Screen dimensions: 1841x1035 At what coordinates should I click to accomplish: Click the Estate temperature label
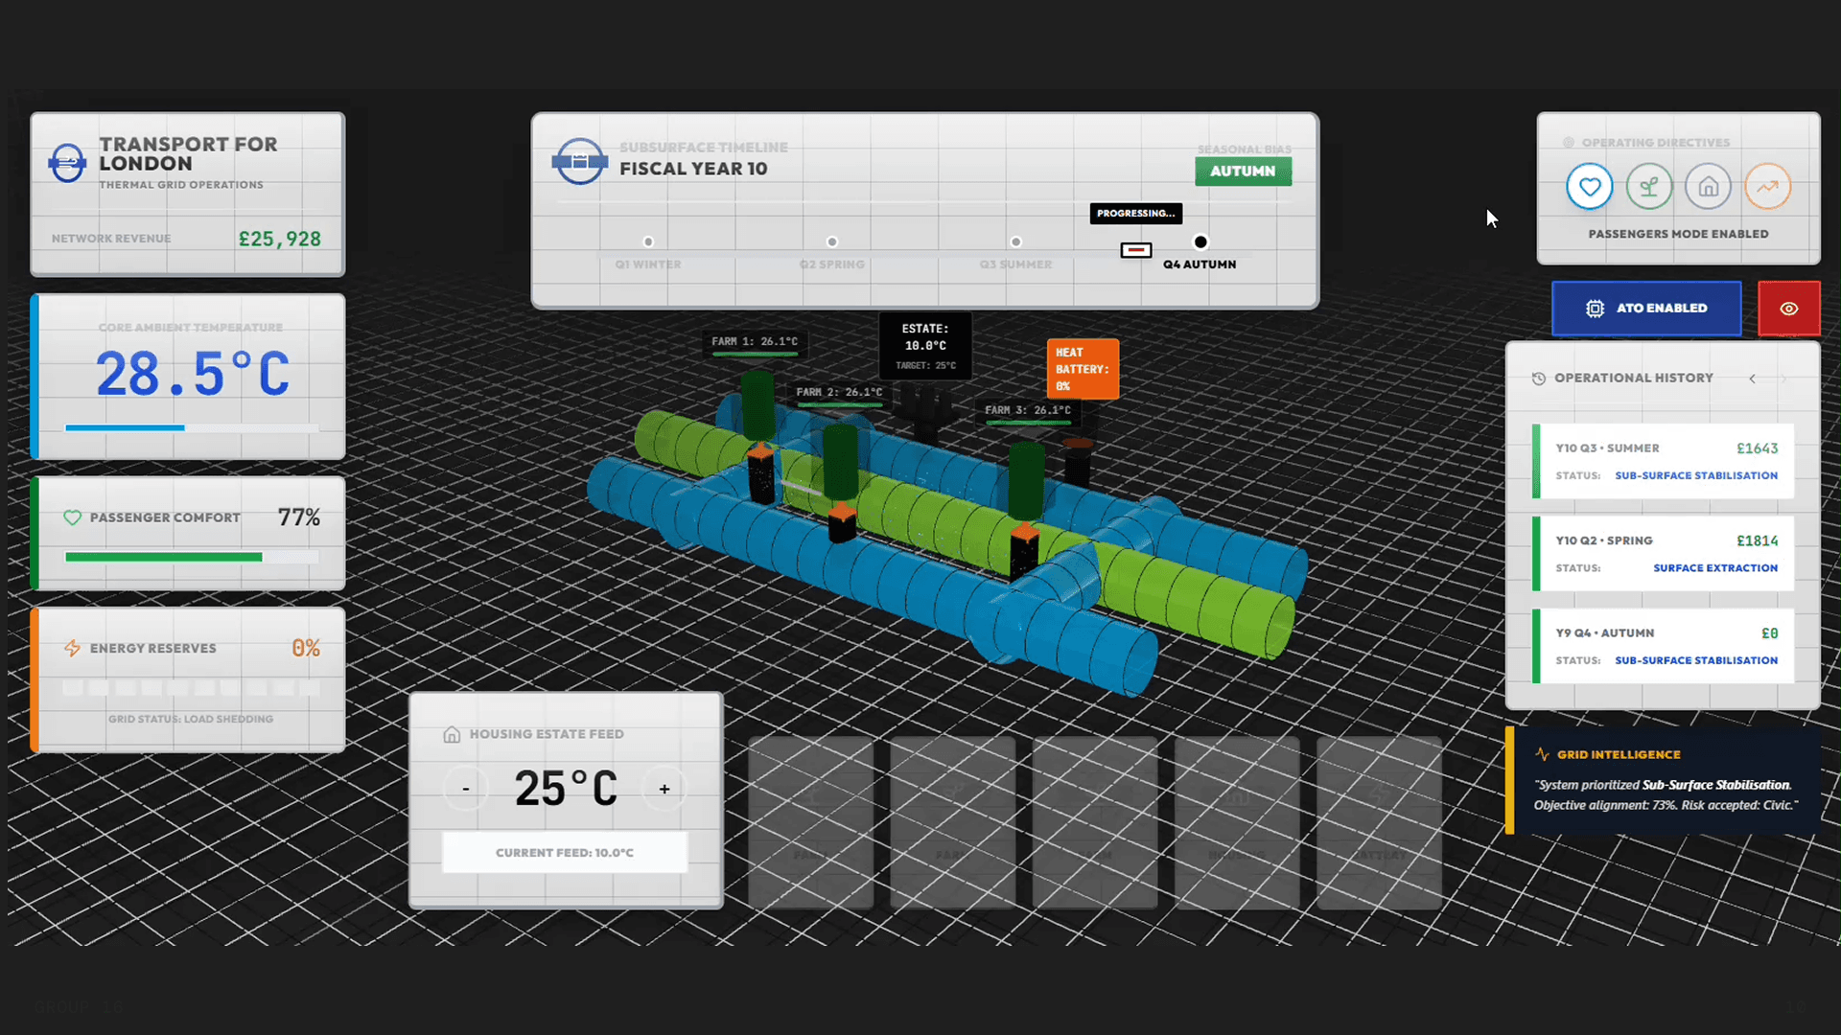(925, 346)
